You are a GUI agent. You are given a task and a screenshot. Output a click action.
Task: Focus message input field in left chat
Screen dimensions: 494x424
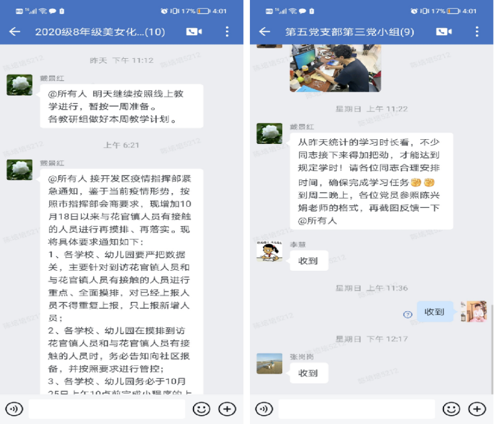[107, 409]
